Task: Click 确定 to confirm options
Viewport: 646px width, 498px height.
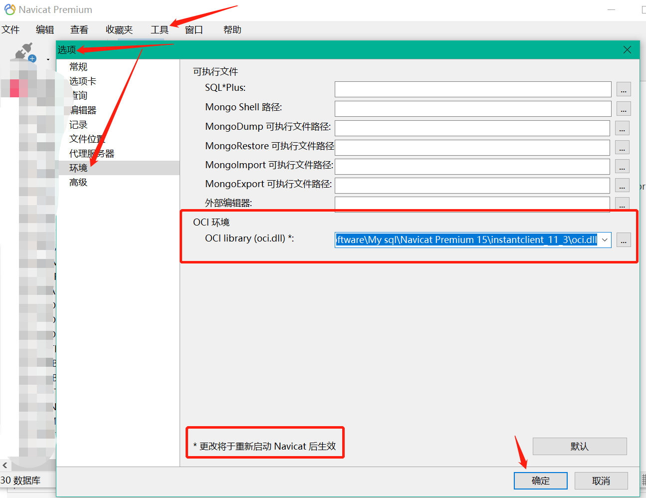Action: pyautogui.click(x=541, y=481)
